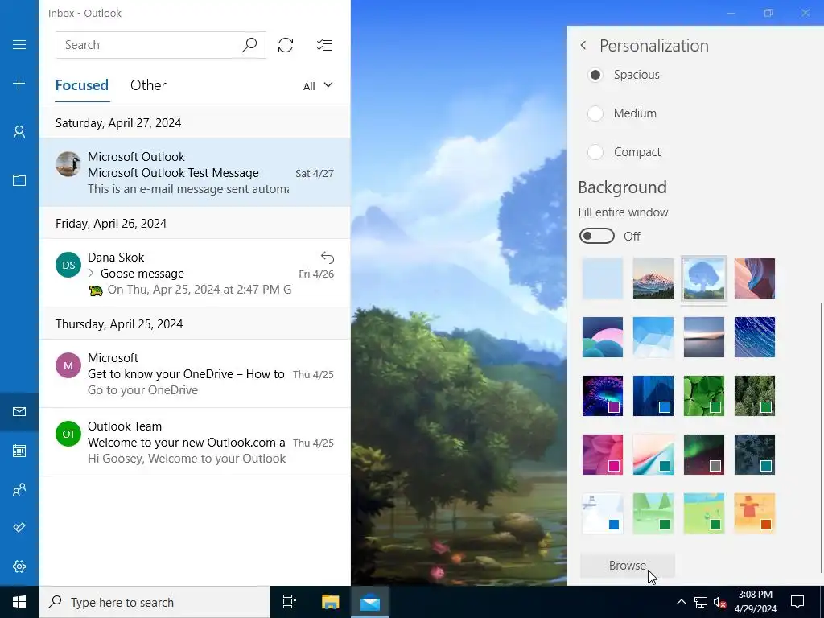Click the network icon in system tray
The width and height of the screenshot is (824, 618).
(701, 602)
